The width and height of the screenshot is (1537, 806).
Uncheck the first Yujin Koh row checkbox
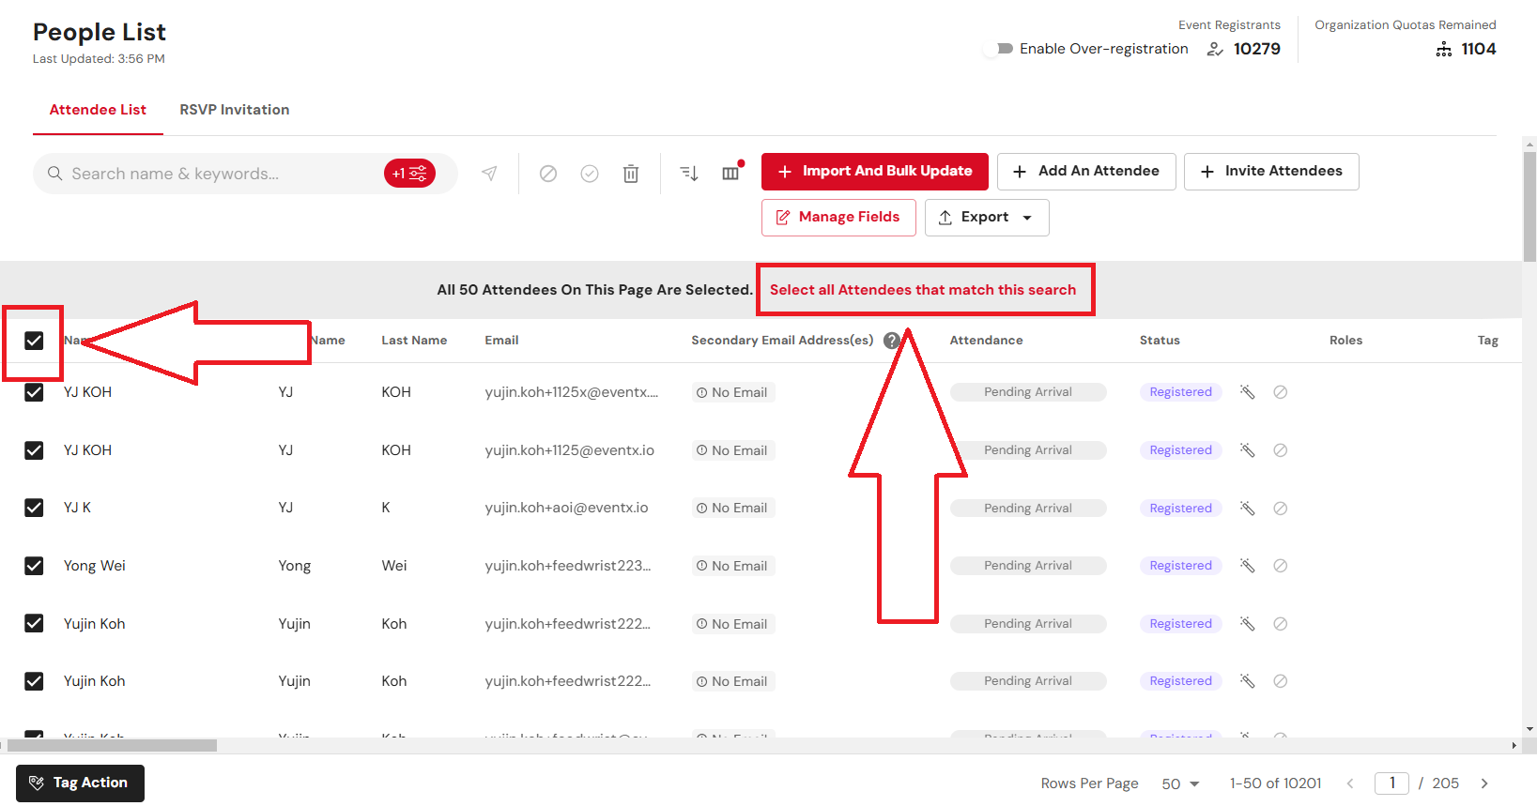coord(34,624)
